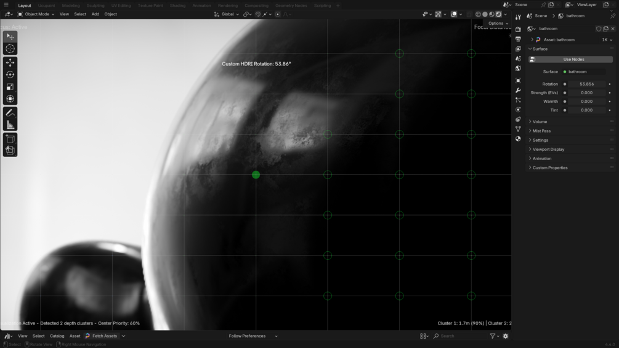619x348 pixels.
Task: Select the Add Cube tool
Action: coord(10,139)
